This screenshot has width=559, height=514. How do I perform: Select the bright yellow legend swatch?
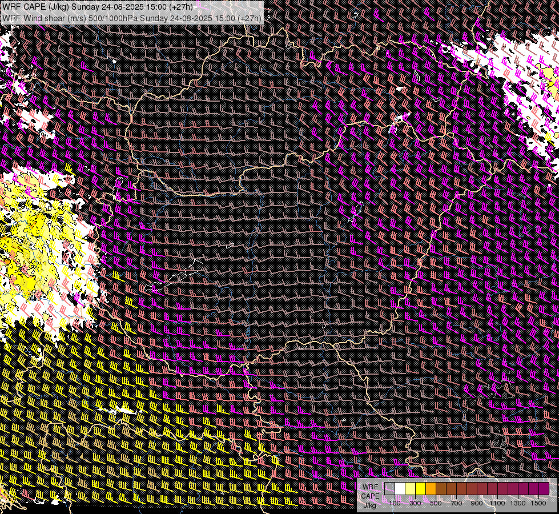(420, 489)
